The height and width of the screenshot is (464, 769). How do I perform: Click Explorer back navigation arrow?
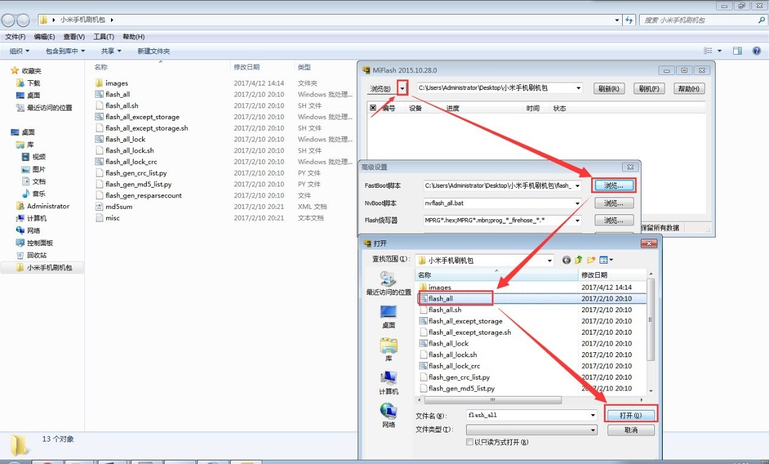[8, 20]
